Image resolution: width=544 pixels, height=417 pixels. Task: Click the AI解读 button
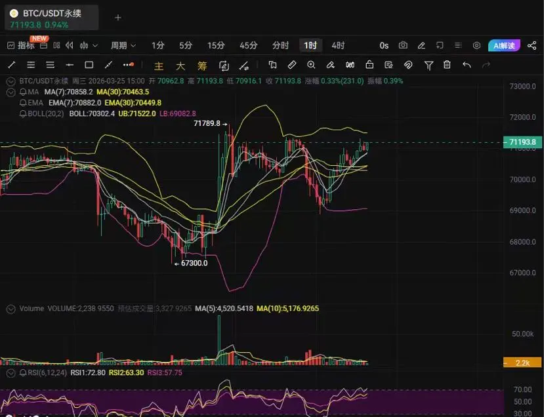(504, 45)
